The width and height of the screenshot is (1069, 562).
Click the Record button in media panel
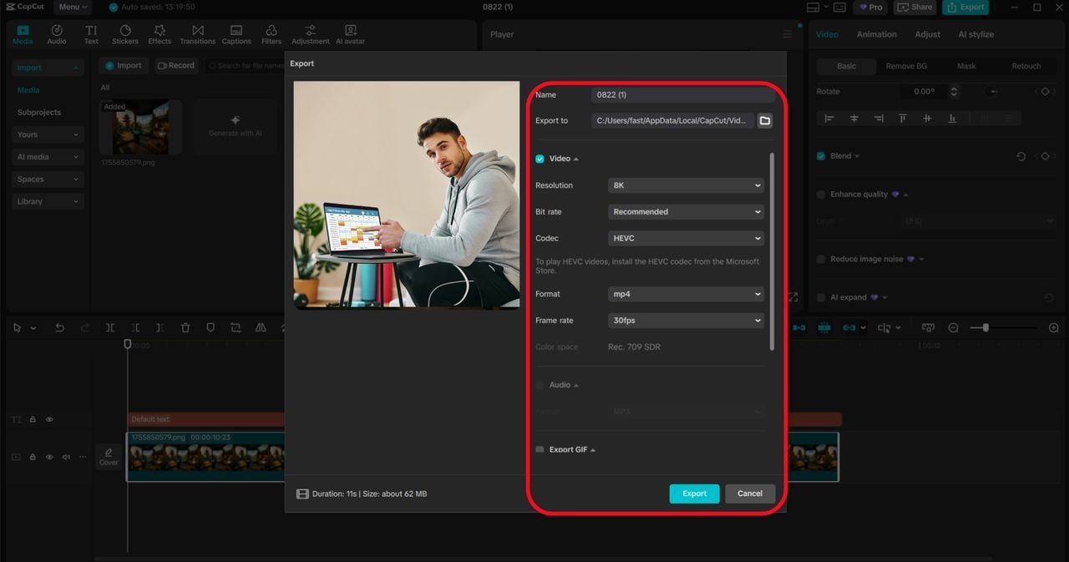(175, 65)
